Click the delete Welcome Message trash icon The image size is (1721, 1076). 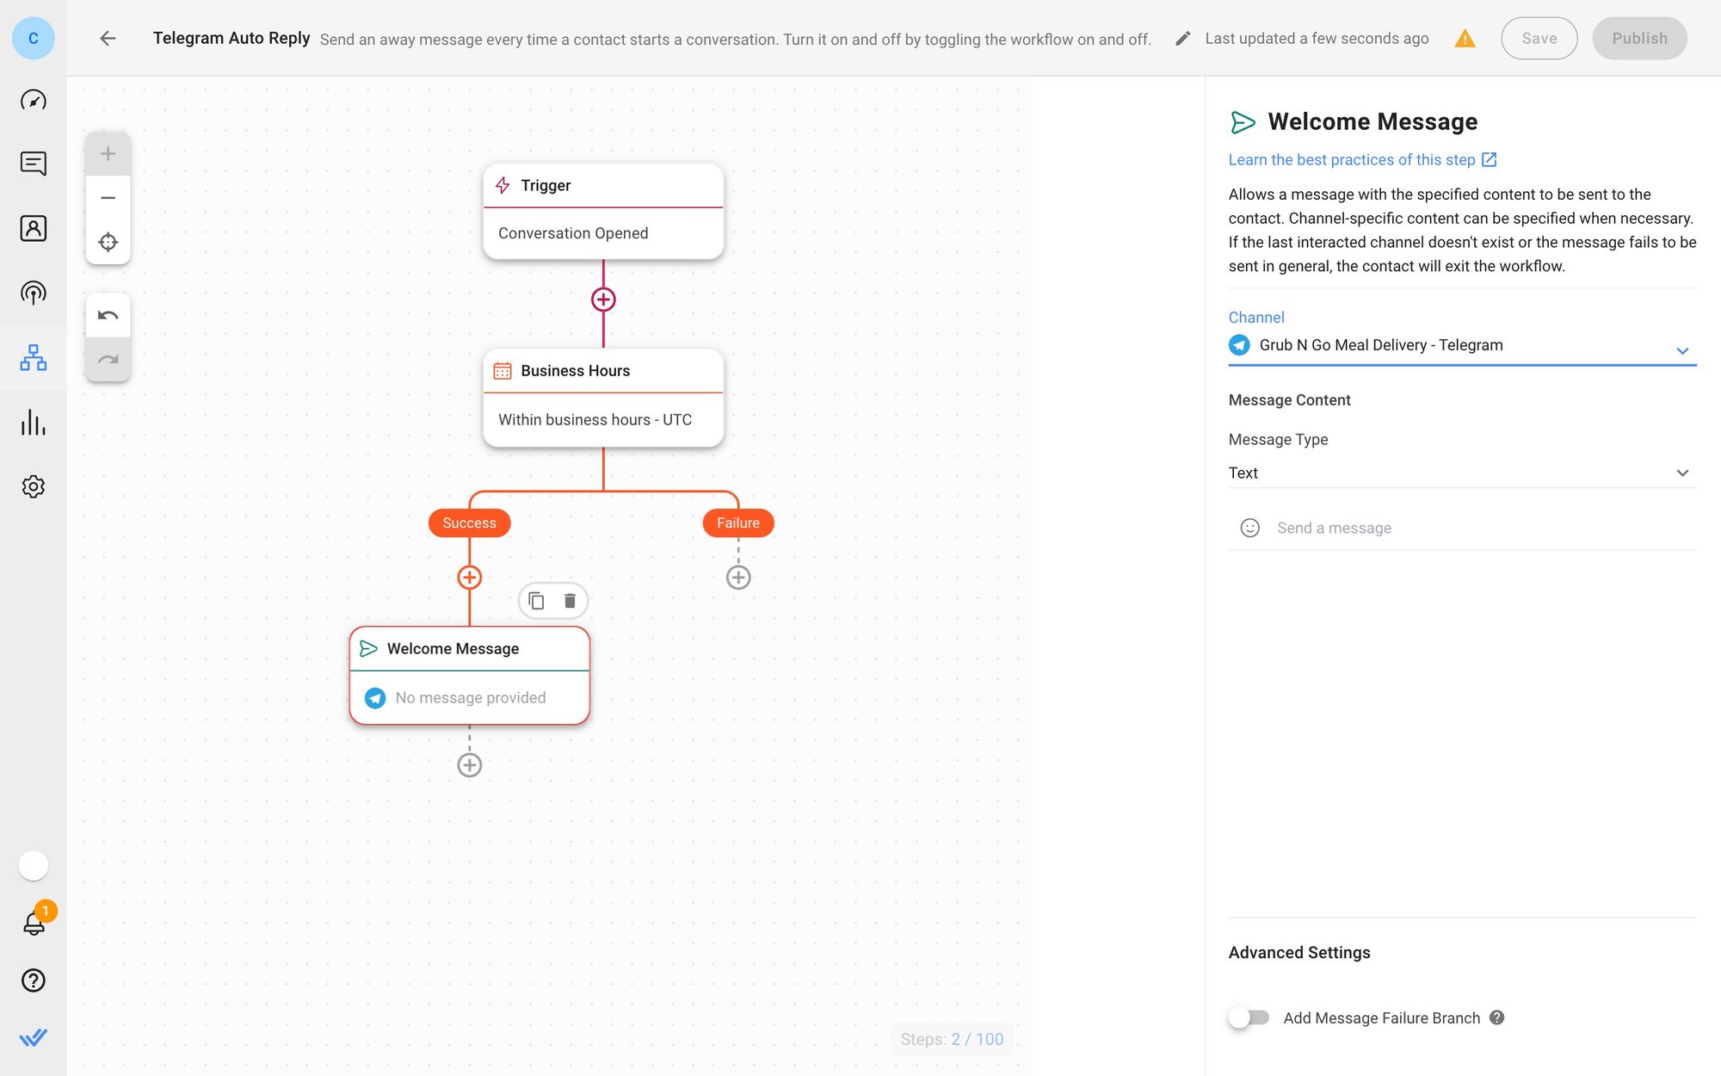tap(570, 601)
